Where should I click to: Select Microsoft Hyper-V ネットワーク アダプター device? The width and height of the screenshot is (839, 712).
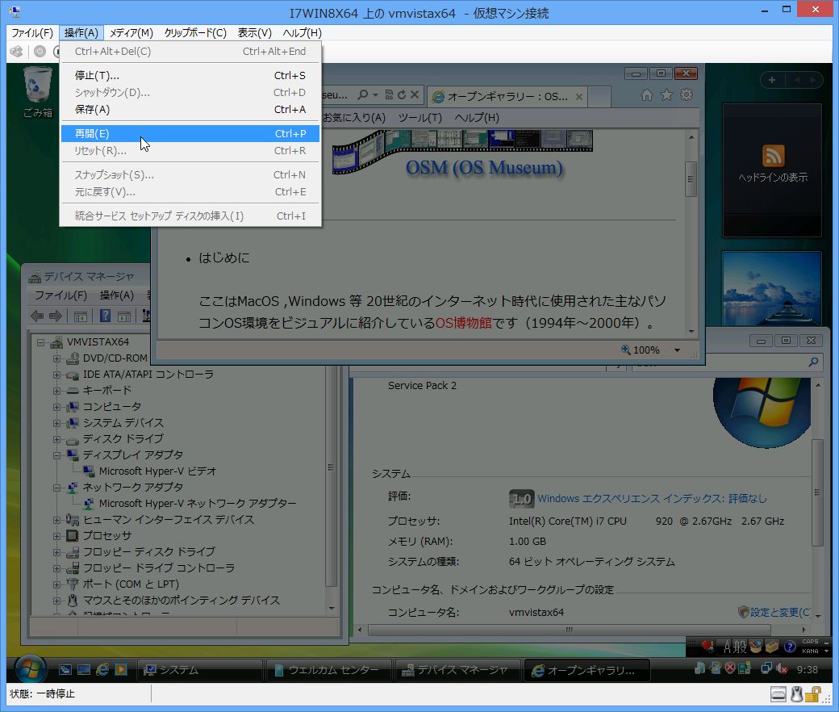[x=198, y=503]
